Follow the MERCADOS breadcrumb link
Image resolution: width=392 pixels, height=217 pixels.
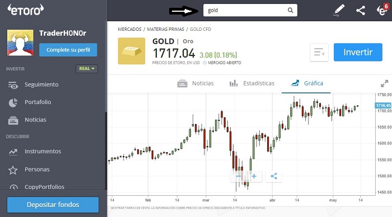[129, 29]
